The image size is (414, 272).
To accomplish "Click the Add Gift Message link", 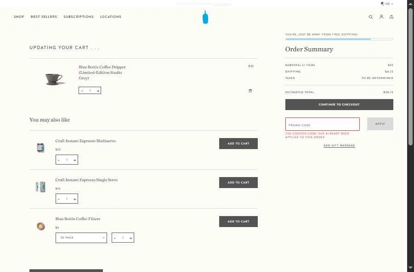I will point(339,145).
